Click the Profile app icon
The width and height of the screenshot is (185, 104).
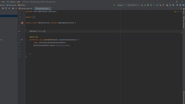(157, 5)
